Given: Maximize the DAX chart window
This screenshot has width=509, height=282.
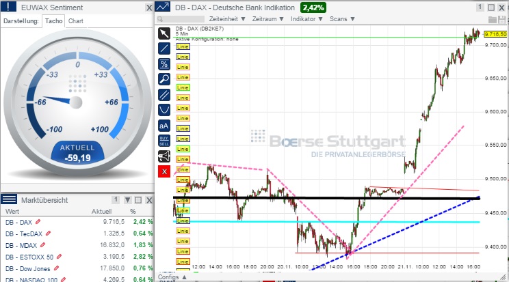Looking at the screenshot, I should [x=491, y=8].
